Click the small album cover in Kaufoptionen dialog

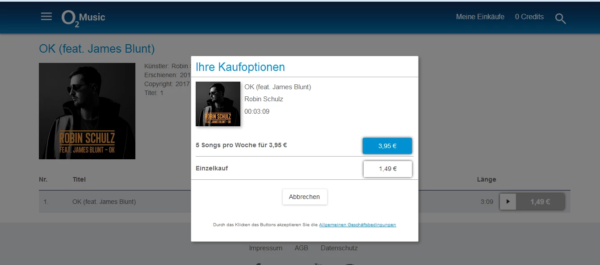click(x=218, y=104)
